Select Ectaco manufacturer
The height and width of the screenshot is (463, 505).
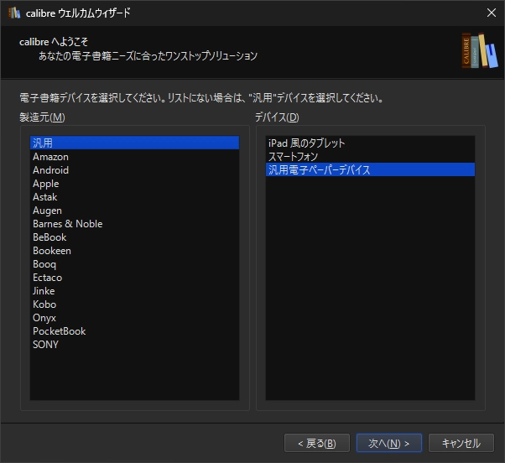pyautogui.click(x=134, y=278)
